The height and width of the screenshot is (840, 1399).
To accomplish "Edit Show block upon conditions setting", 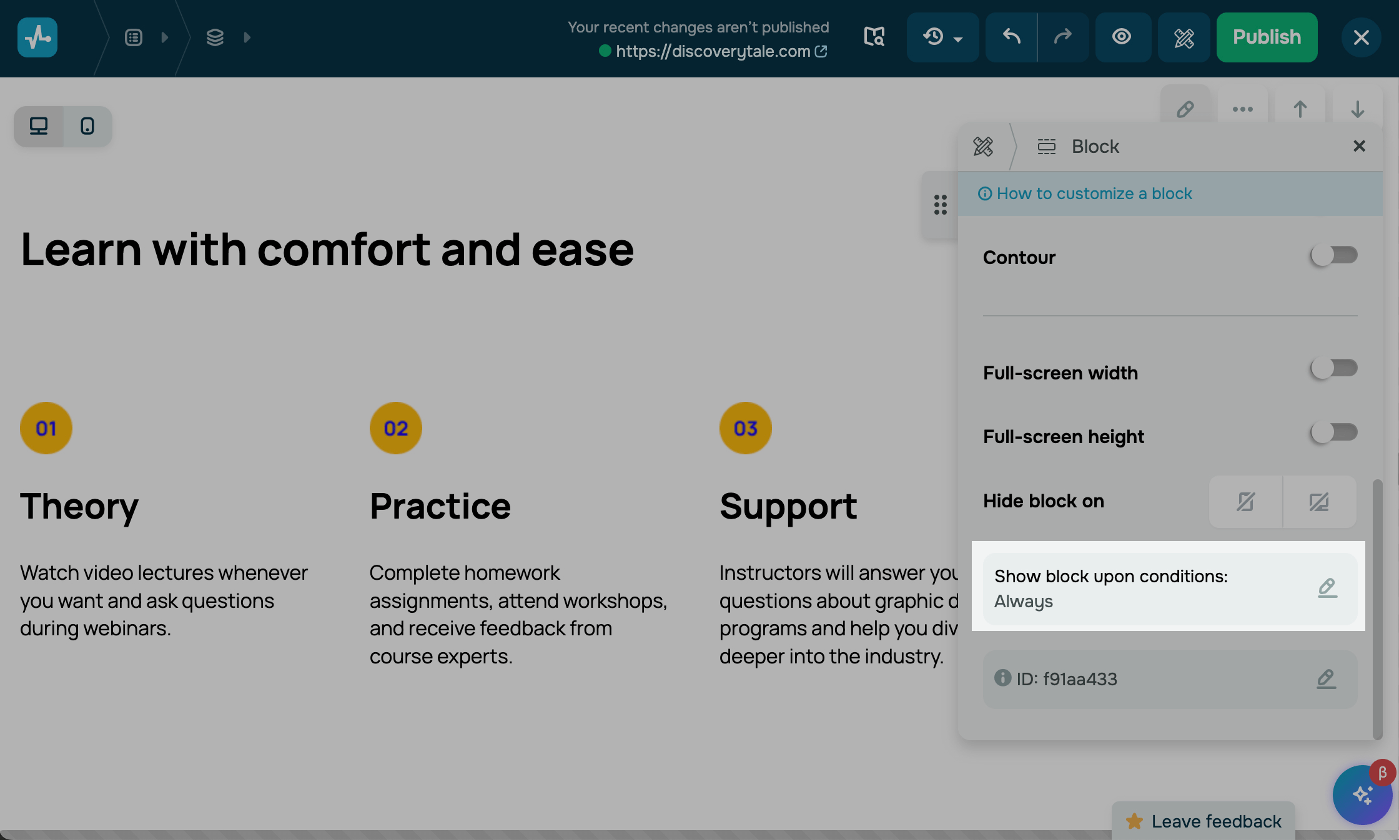I will [1327, 588].
